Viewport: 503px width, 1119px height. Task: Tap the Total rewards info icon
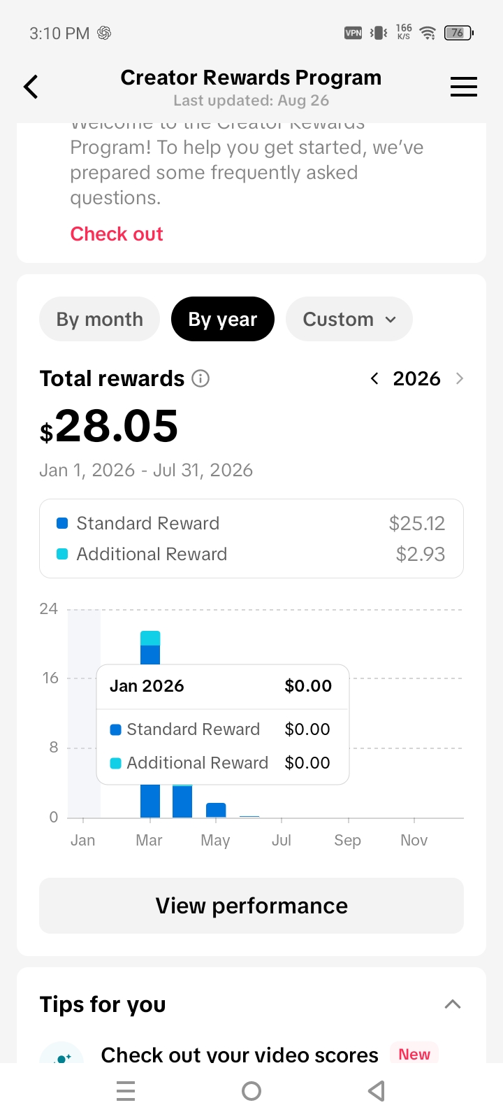(201, 378)
